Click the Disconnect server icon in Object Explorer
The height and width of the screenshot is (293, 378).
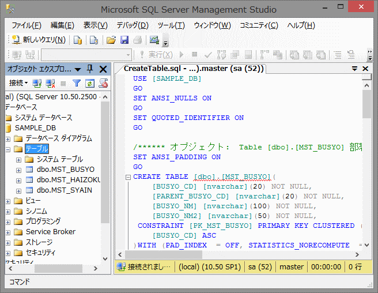click(51, 83)
